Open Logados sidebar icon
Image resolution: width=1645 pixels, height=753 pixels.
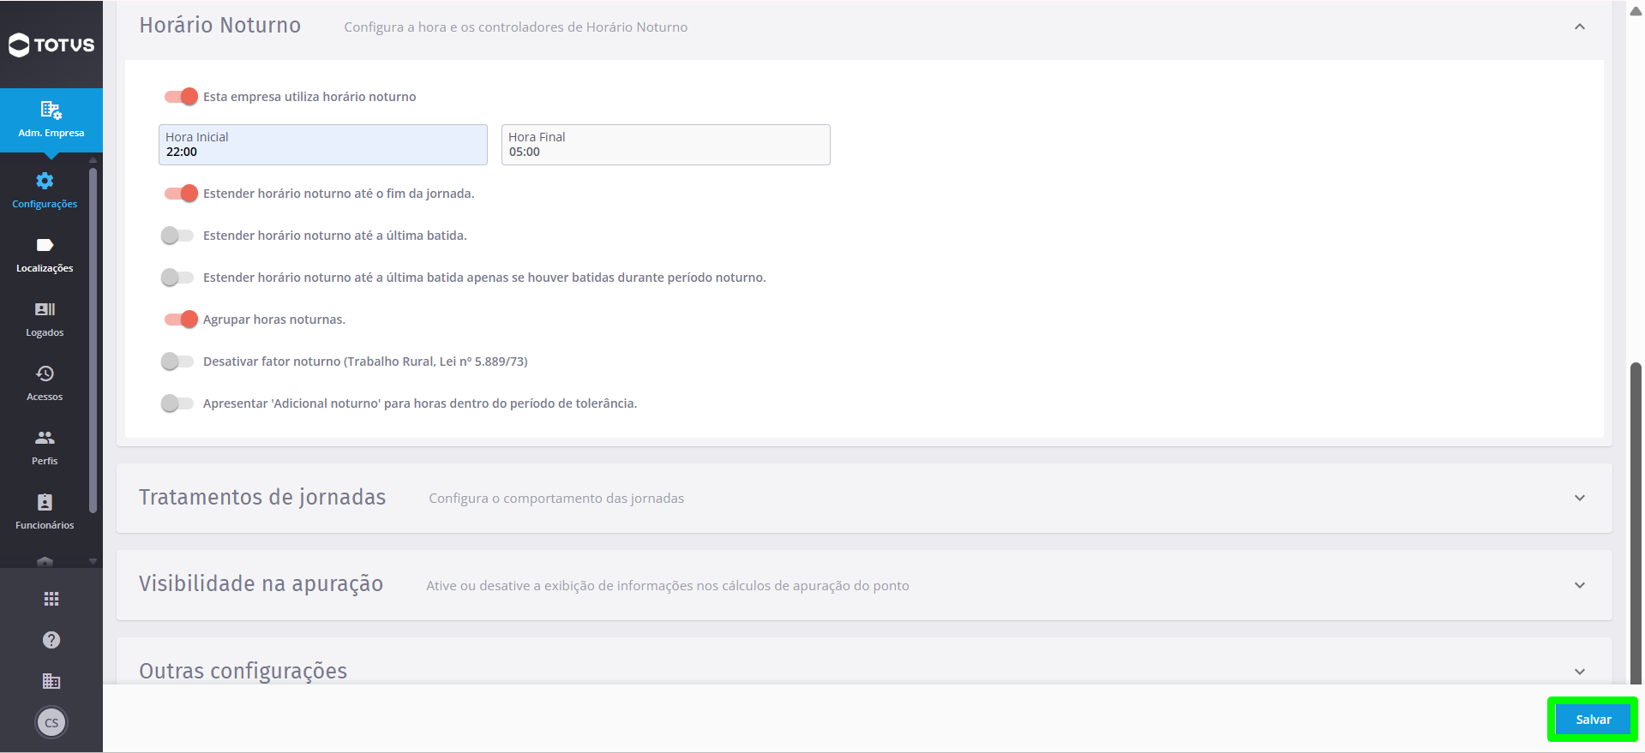click(45, 309)
